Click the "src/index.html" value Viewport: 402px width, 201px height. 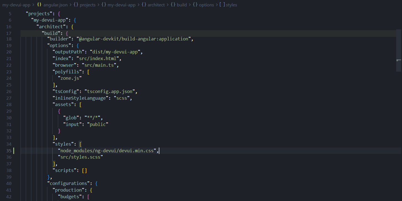[98, 59]
